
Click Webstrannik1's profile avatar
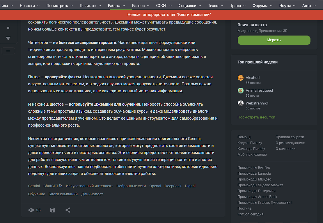241,103
